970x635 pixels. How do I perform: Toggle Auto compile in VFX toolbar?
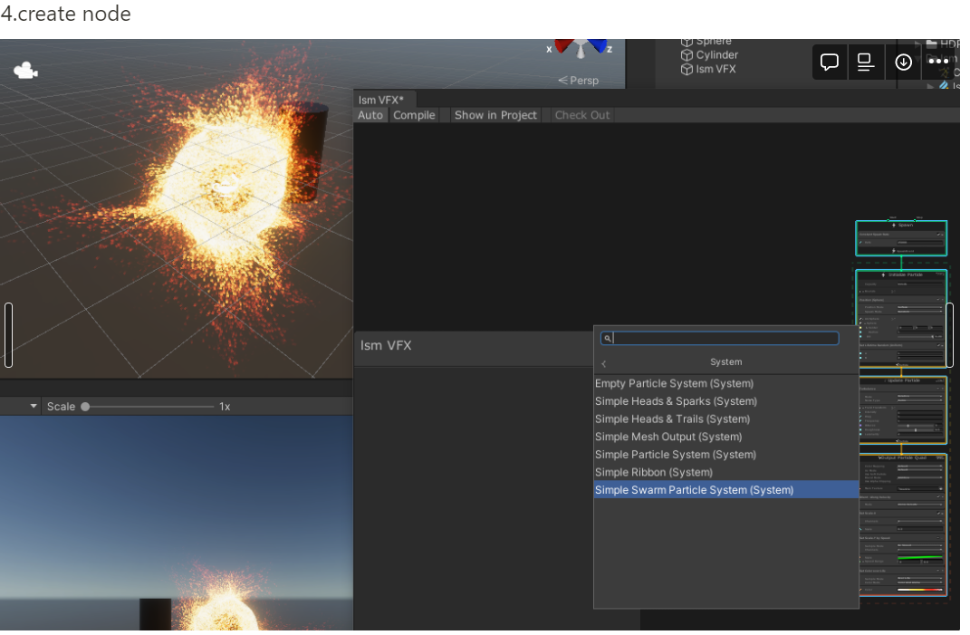point(370,115)
